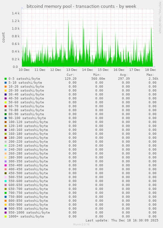Click the '300-350 satoshi/byte' legend label

(x=28, y=161)
